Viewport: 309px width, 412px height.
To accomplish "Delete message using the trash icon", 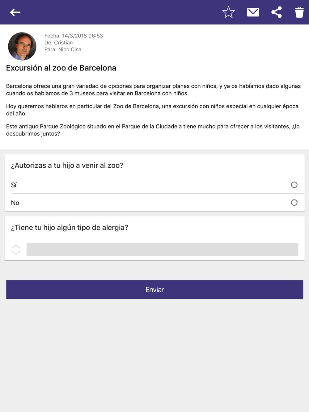I will (x=299, y=12).
